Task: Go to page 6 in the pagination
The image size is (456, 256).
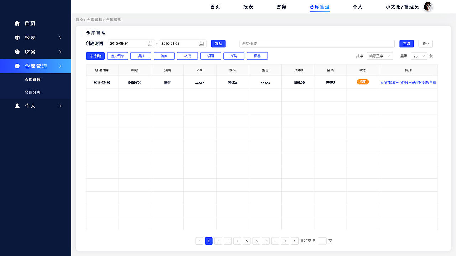Action: pyautogui.click(x=256, y=241)
